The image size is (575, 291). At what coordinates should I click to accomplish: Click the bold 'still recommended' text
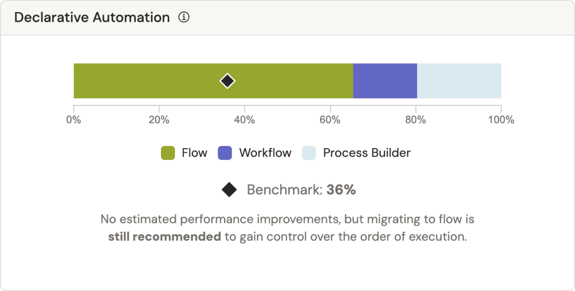[165, 237]
